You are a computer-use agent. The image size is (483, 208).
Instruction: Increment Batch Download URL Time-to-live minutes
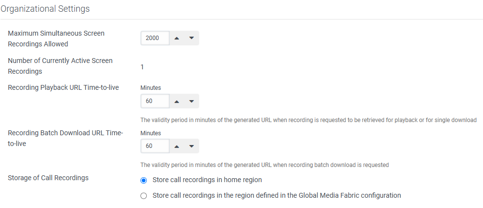[x=177, y=146]
